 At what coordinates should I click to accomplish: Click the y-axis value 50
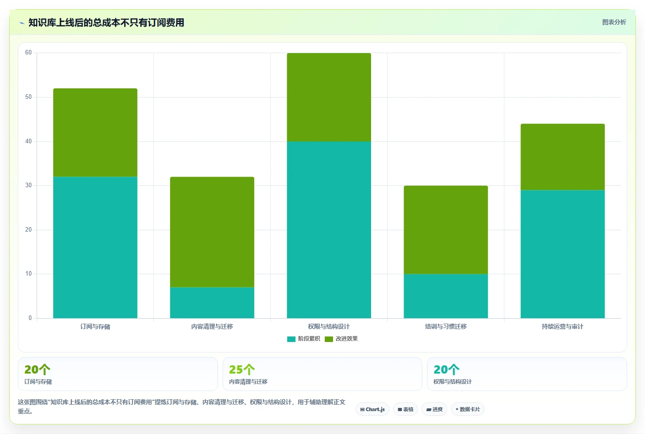click(28, 97)
